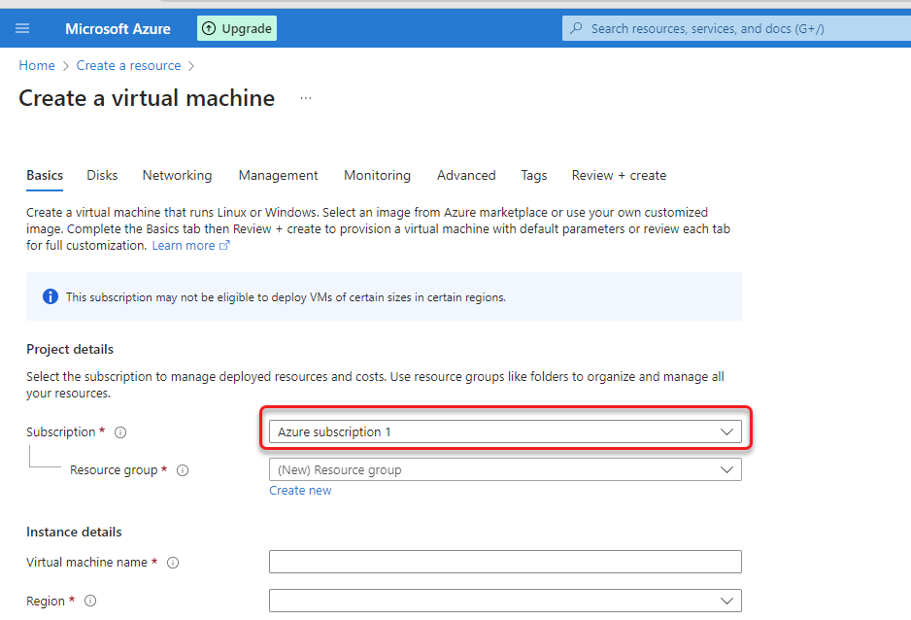911x620 pixels.
Task: Open the Learn more link
Action: pos(184,245)
